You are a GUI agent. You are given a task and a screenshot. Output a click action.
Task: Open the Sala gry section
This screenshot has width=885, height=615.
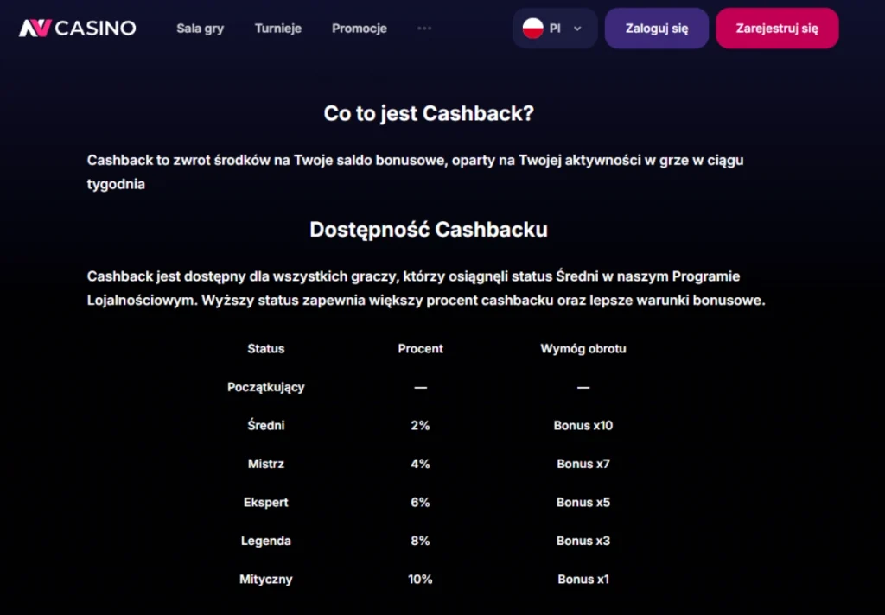(x=200, y=29)
